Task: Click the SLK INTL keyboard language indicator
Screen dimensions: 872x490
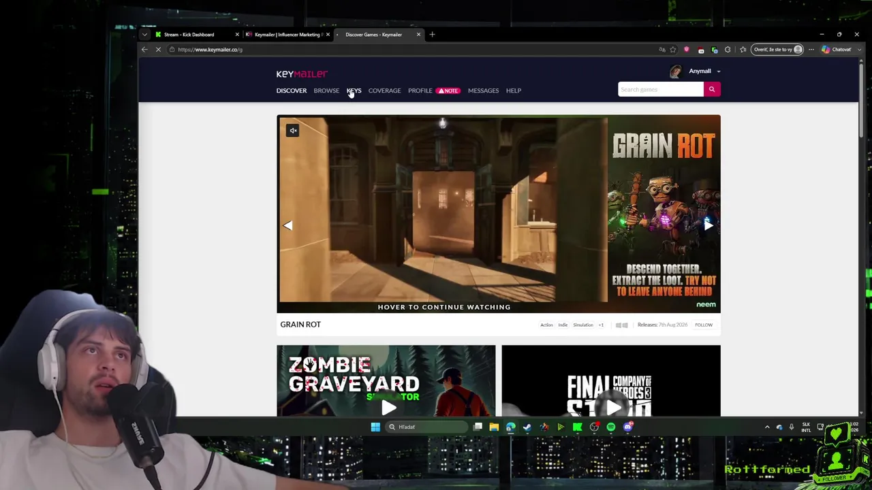Action: (x=806, y=427)
